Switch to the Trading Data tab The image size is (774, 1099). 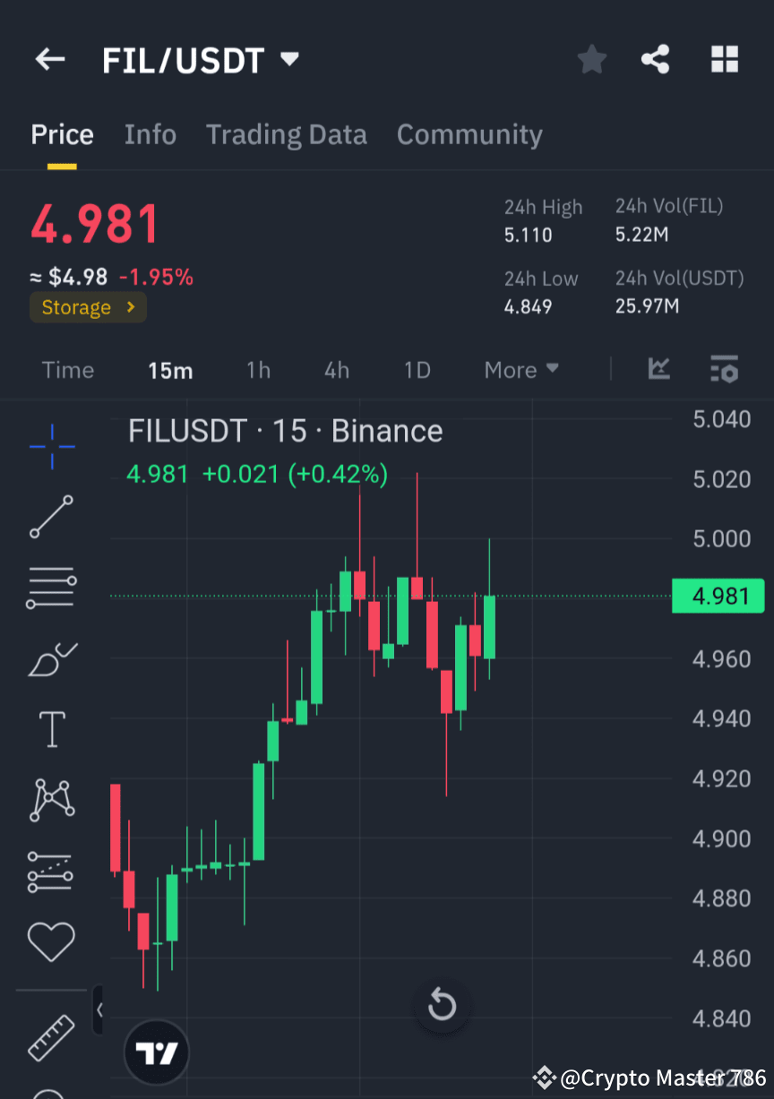coord(287,134)
